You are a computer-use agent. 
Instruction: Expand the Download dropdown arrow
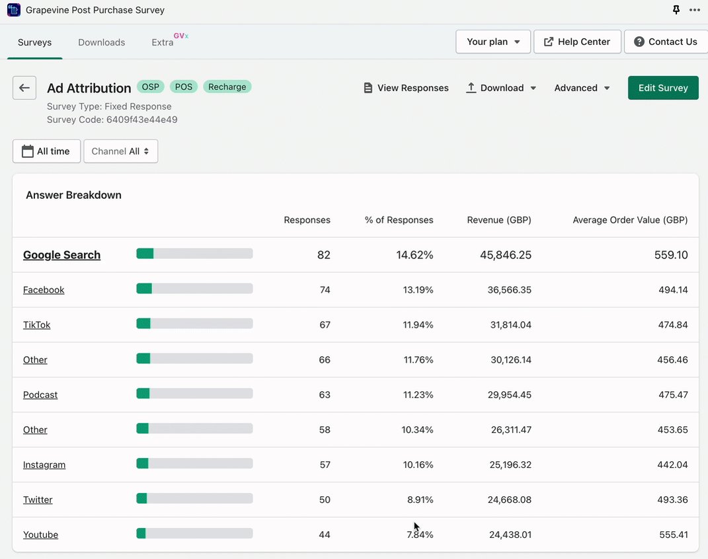pos(533,88)
